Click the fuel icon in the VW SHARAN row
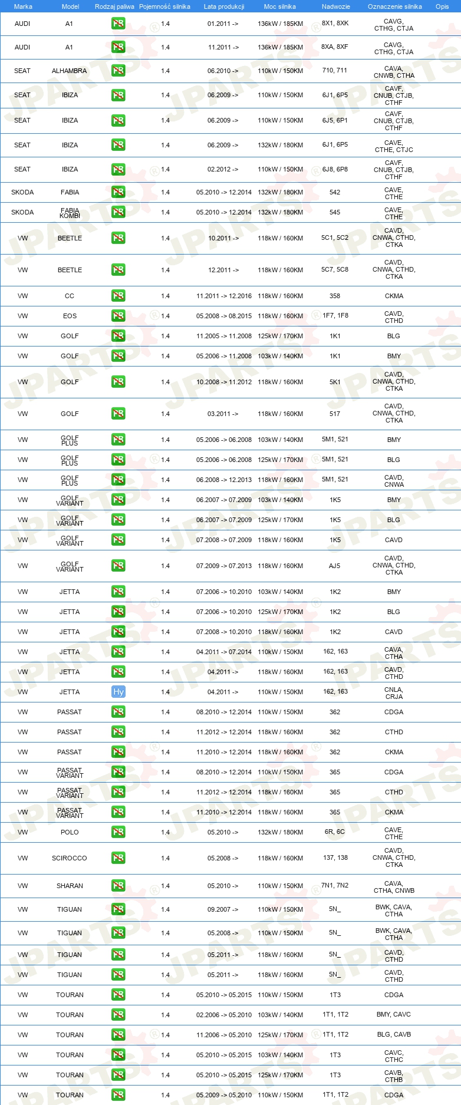461x1105 pixels. 118,886
